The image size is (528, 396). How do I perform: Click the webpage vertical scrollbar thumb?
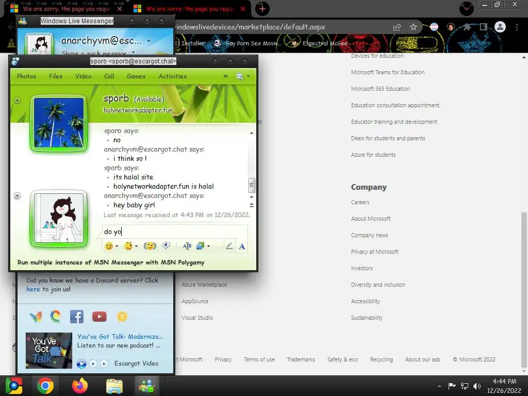tap(524, 290)
